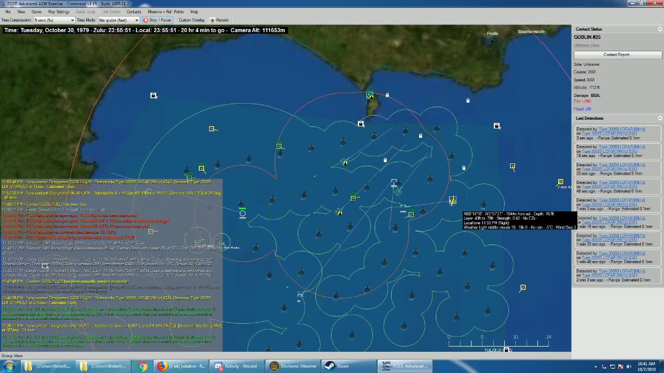Select aircraft icon near bottom of map
The image size is (664, 373).
(x=300, y=296)
